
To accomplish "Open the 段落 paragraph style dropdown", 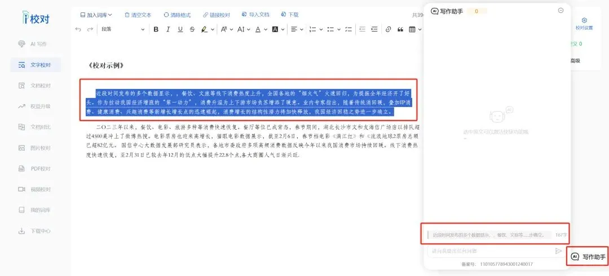I will 122,29.
